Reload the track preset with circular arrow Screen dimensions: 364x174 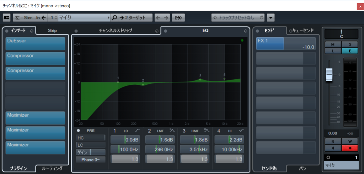[261, 18]
